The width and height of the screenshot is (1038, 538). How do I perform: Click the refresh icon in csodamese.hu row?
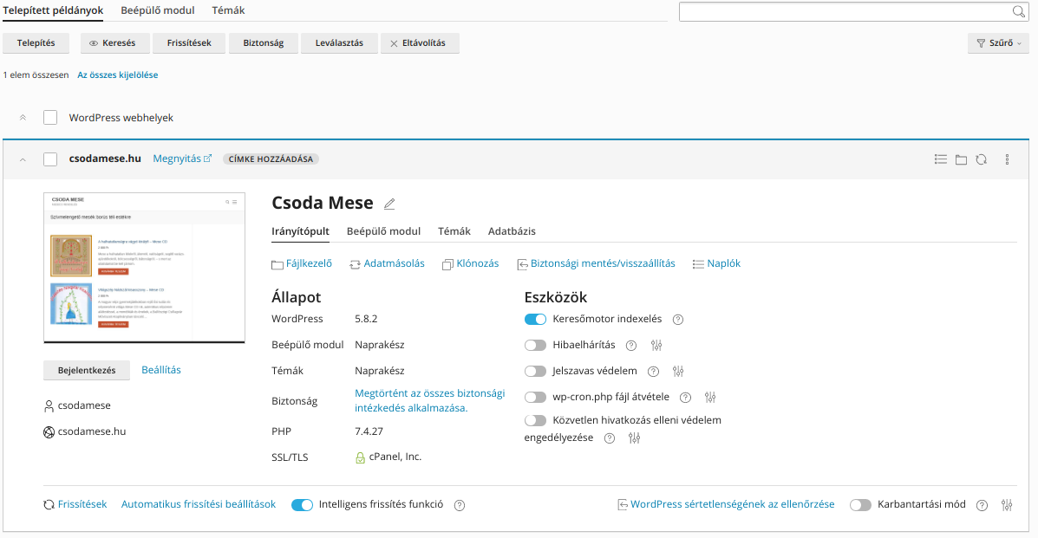click(x=981, y=159)
